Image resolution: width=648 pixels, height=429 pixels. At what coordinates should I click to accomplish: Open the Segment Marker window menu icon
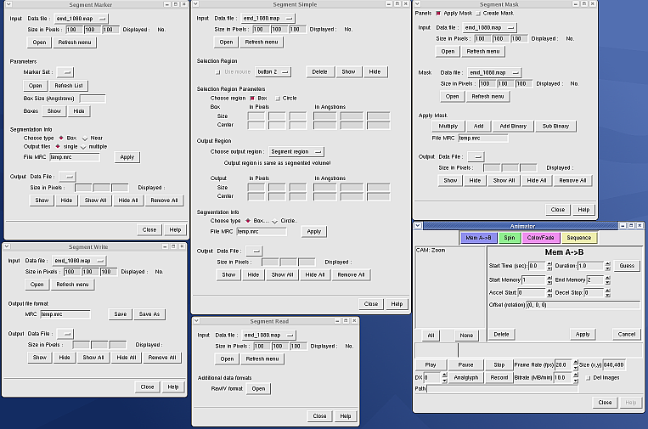pyautogui.click(x=8, y=5)
